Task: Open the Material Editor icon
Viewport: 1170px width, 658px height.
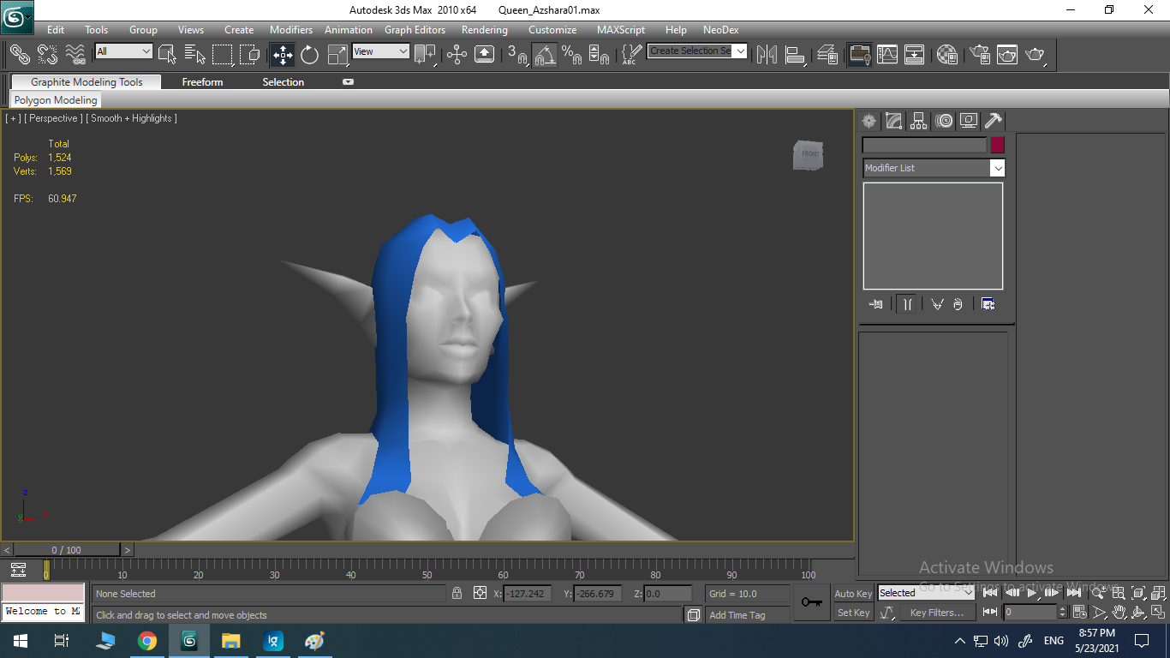Action: (946, 54)
